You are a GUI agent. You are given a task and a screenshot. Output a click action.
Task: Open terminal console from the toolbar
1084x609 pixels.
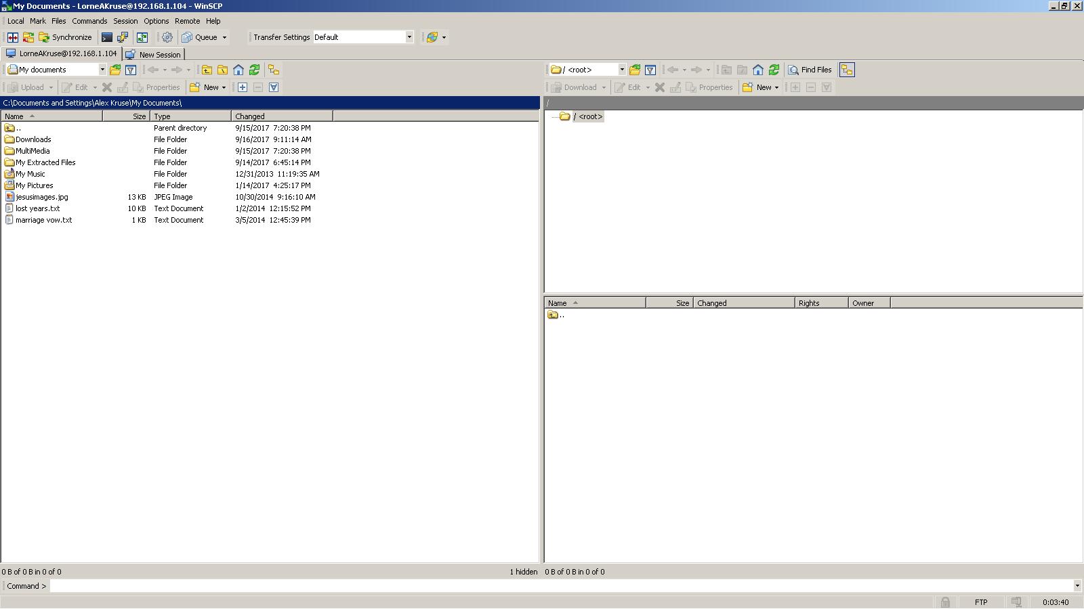click(107, 37)
